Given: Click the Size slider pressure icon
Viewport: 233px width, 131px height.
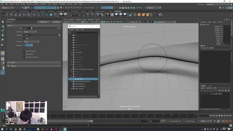Looking at the screenshot, I should 59,28.
